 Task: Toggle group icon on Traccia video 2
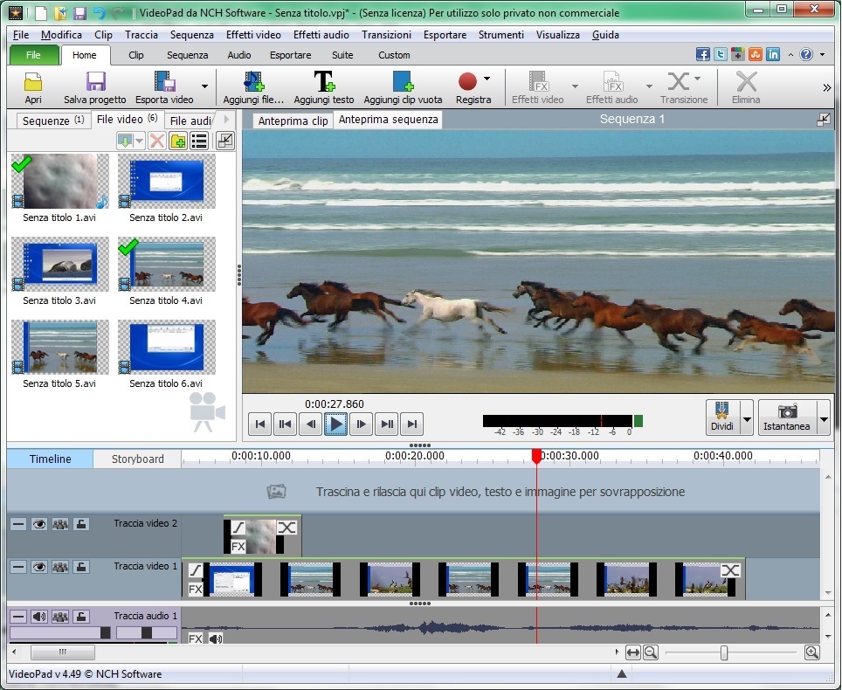60,524
